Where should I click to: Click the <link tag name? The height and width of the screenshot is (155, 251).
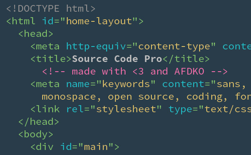pos(45,109)
